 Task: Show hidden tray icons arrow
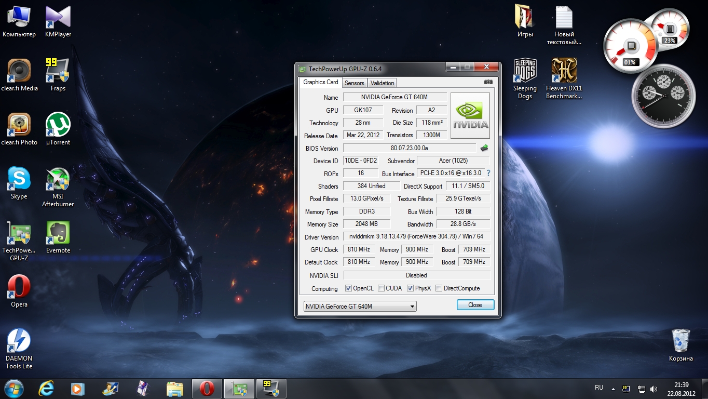pyautogui.click(x=614, y=389)
